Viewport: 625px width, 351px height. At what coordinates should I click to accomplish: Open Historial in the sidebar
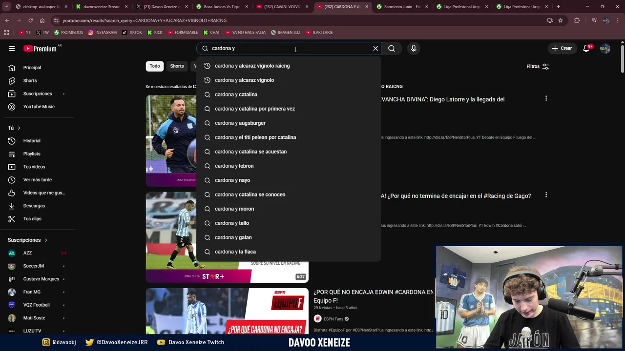(32, 141)
